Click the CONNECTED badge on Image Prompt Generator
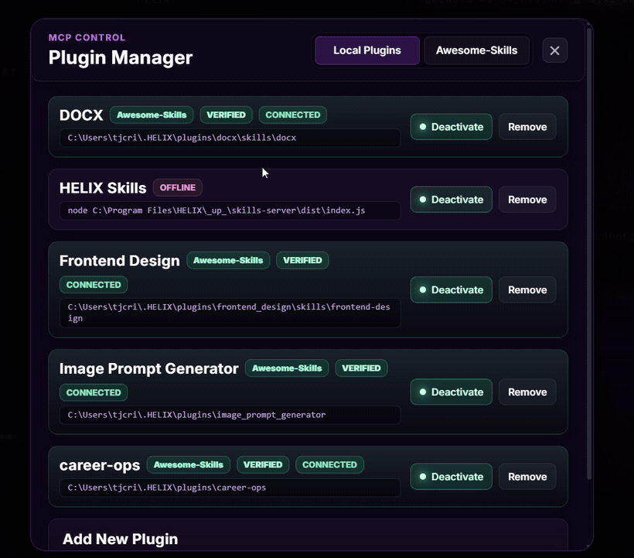 (94, 392)
